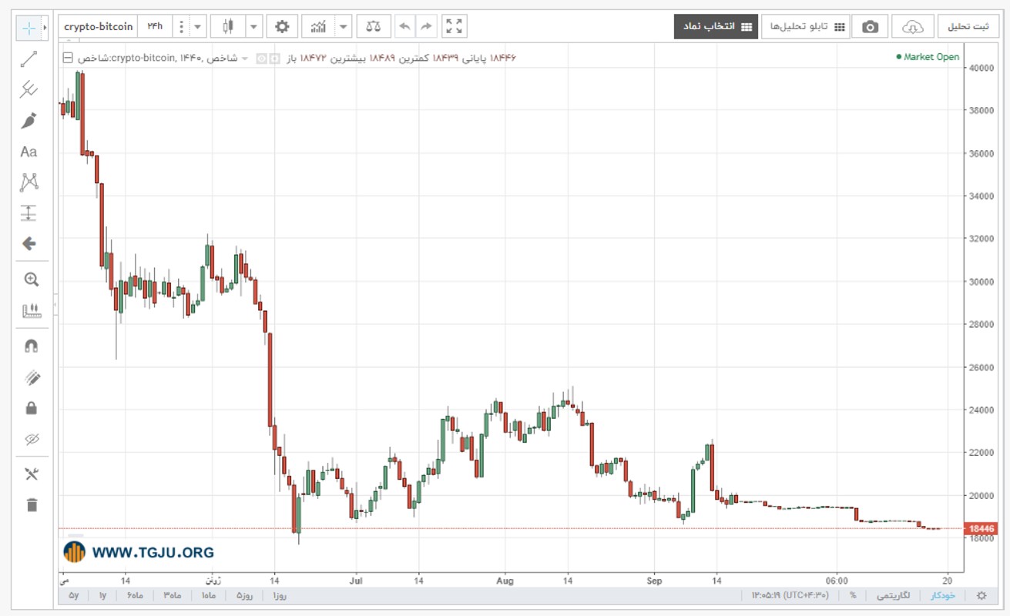Open the indicators chart icon
1010x616 pixels.
(318, 27)
